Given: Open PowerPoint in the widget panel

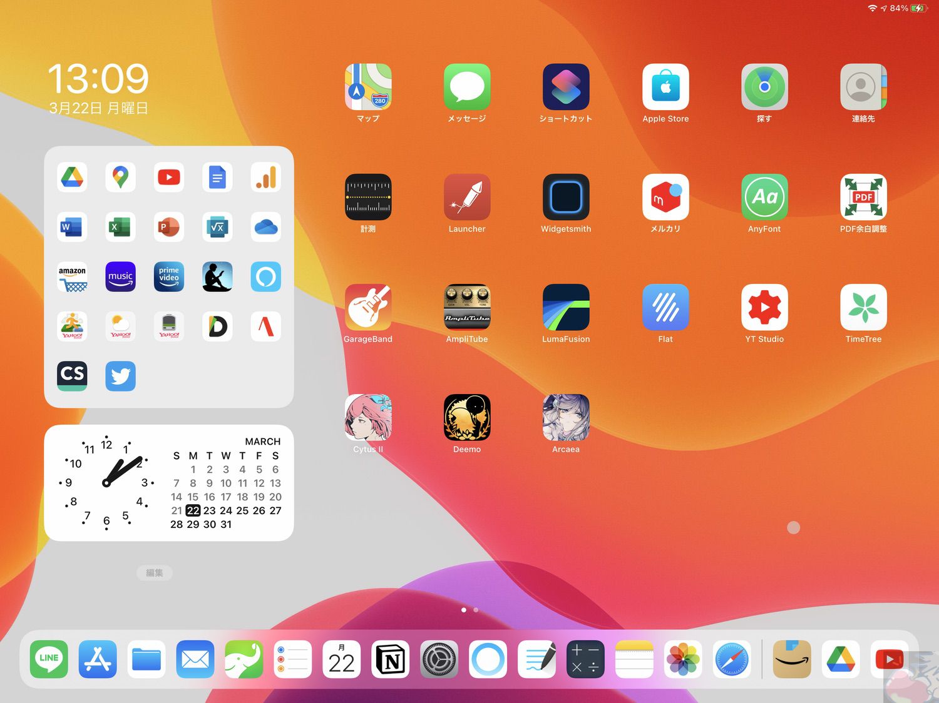Looking at the screenshot, I should (169, 227).
